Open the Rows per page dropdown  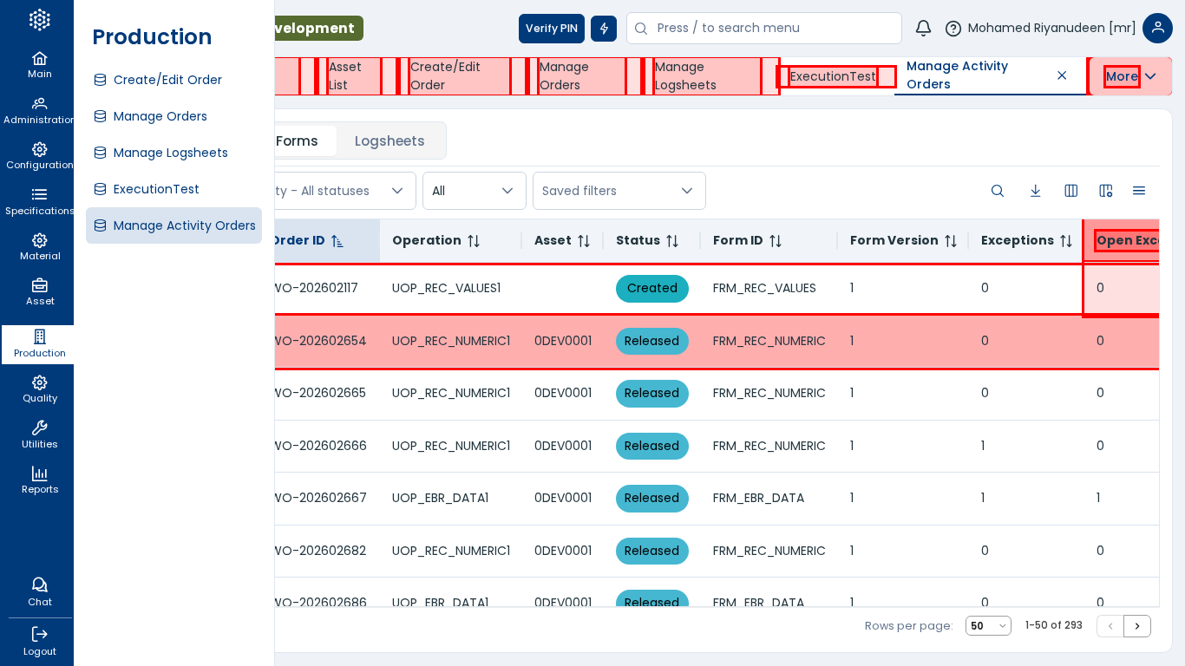988,626
